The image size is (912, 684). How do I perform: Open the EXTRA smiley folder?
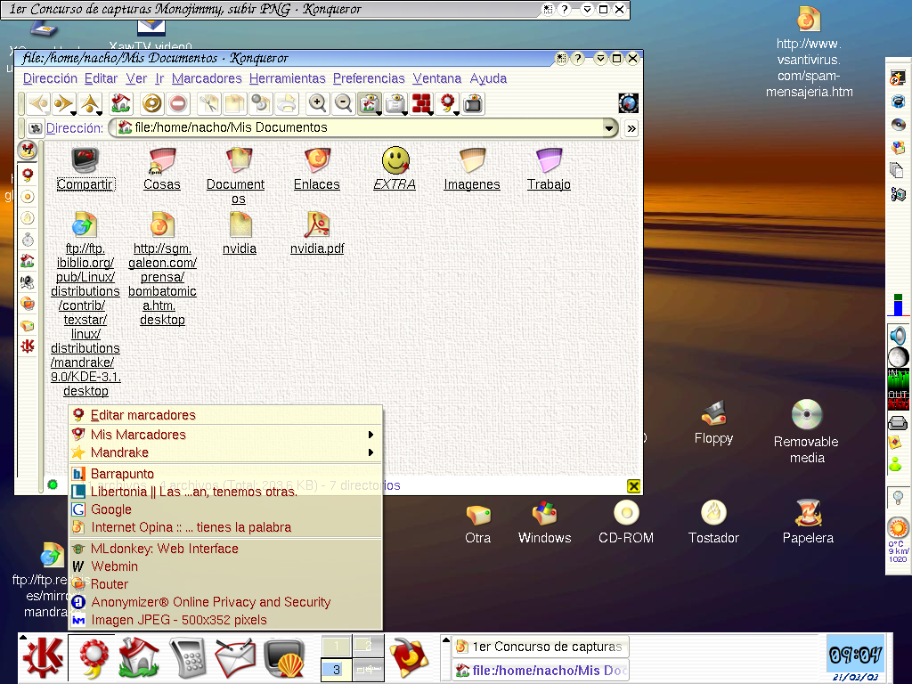[x=395, y=168]
